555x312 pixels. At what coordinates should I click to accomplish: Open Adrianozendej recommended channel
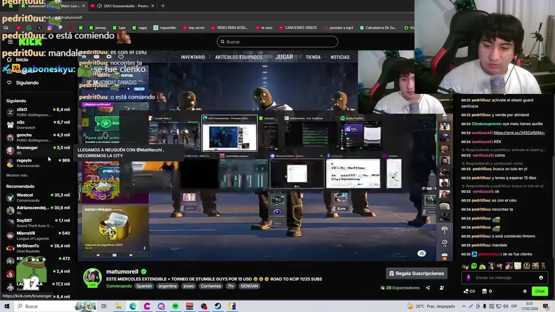(38, 210)
